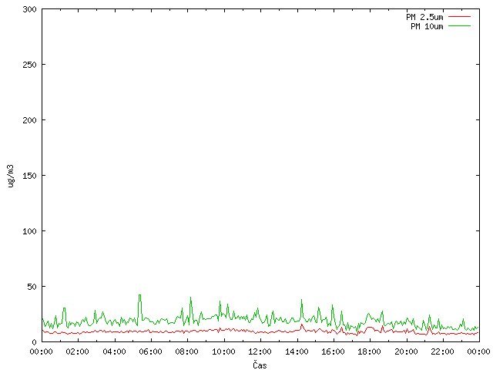The height and width of the screenshot is (370, 493).
Task: Click the 16:00 time label
Action: 333,351
